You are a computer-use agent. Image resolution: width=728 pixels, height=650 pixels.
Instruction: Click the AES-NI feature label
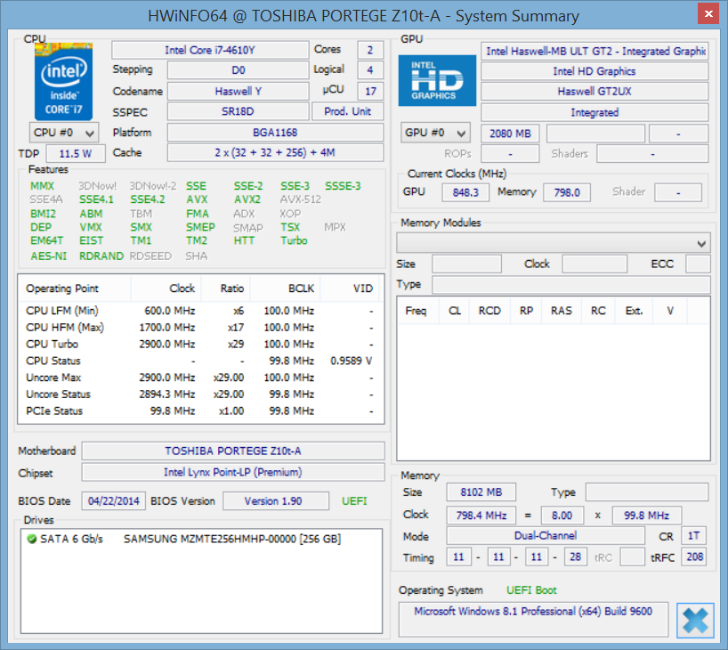[49, 256]
